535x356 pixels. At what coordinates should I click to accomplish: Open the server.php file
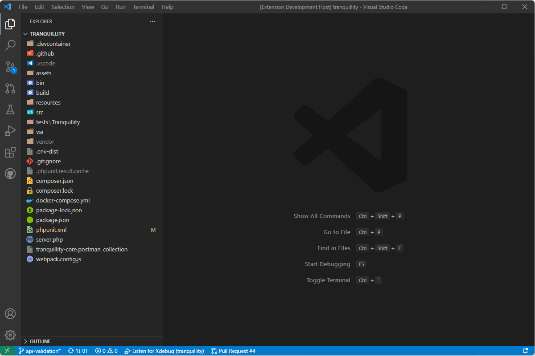coord(92,239)
